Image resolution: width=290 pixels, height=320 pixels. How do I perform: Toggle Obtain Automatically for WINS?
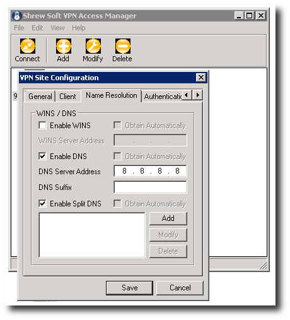(x=117, y=126)
